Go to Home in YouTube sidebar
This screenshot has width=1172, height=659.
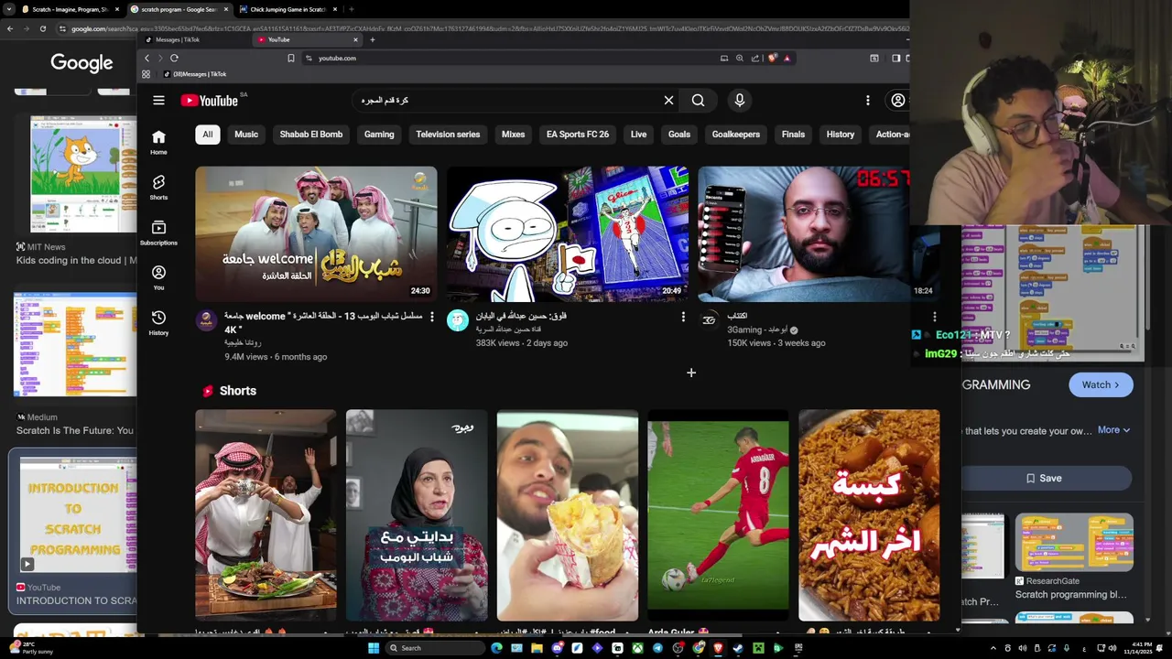(158, 142)
